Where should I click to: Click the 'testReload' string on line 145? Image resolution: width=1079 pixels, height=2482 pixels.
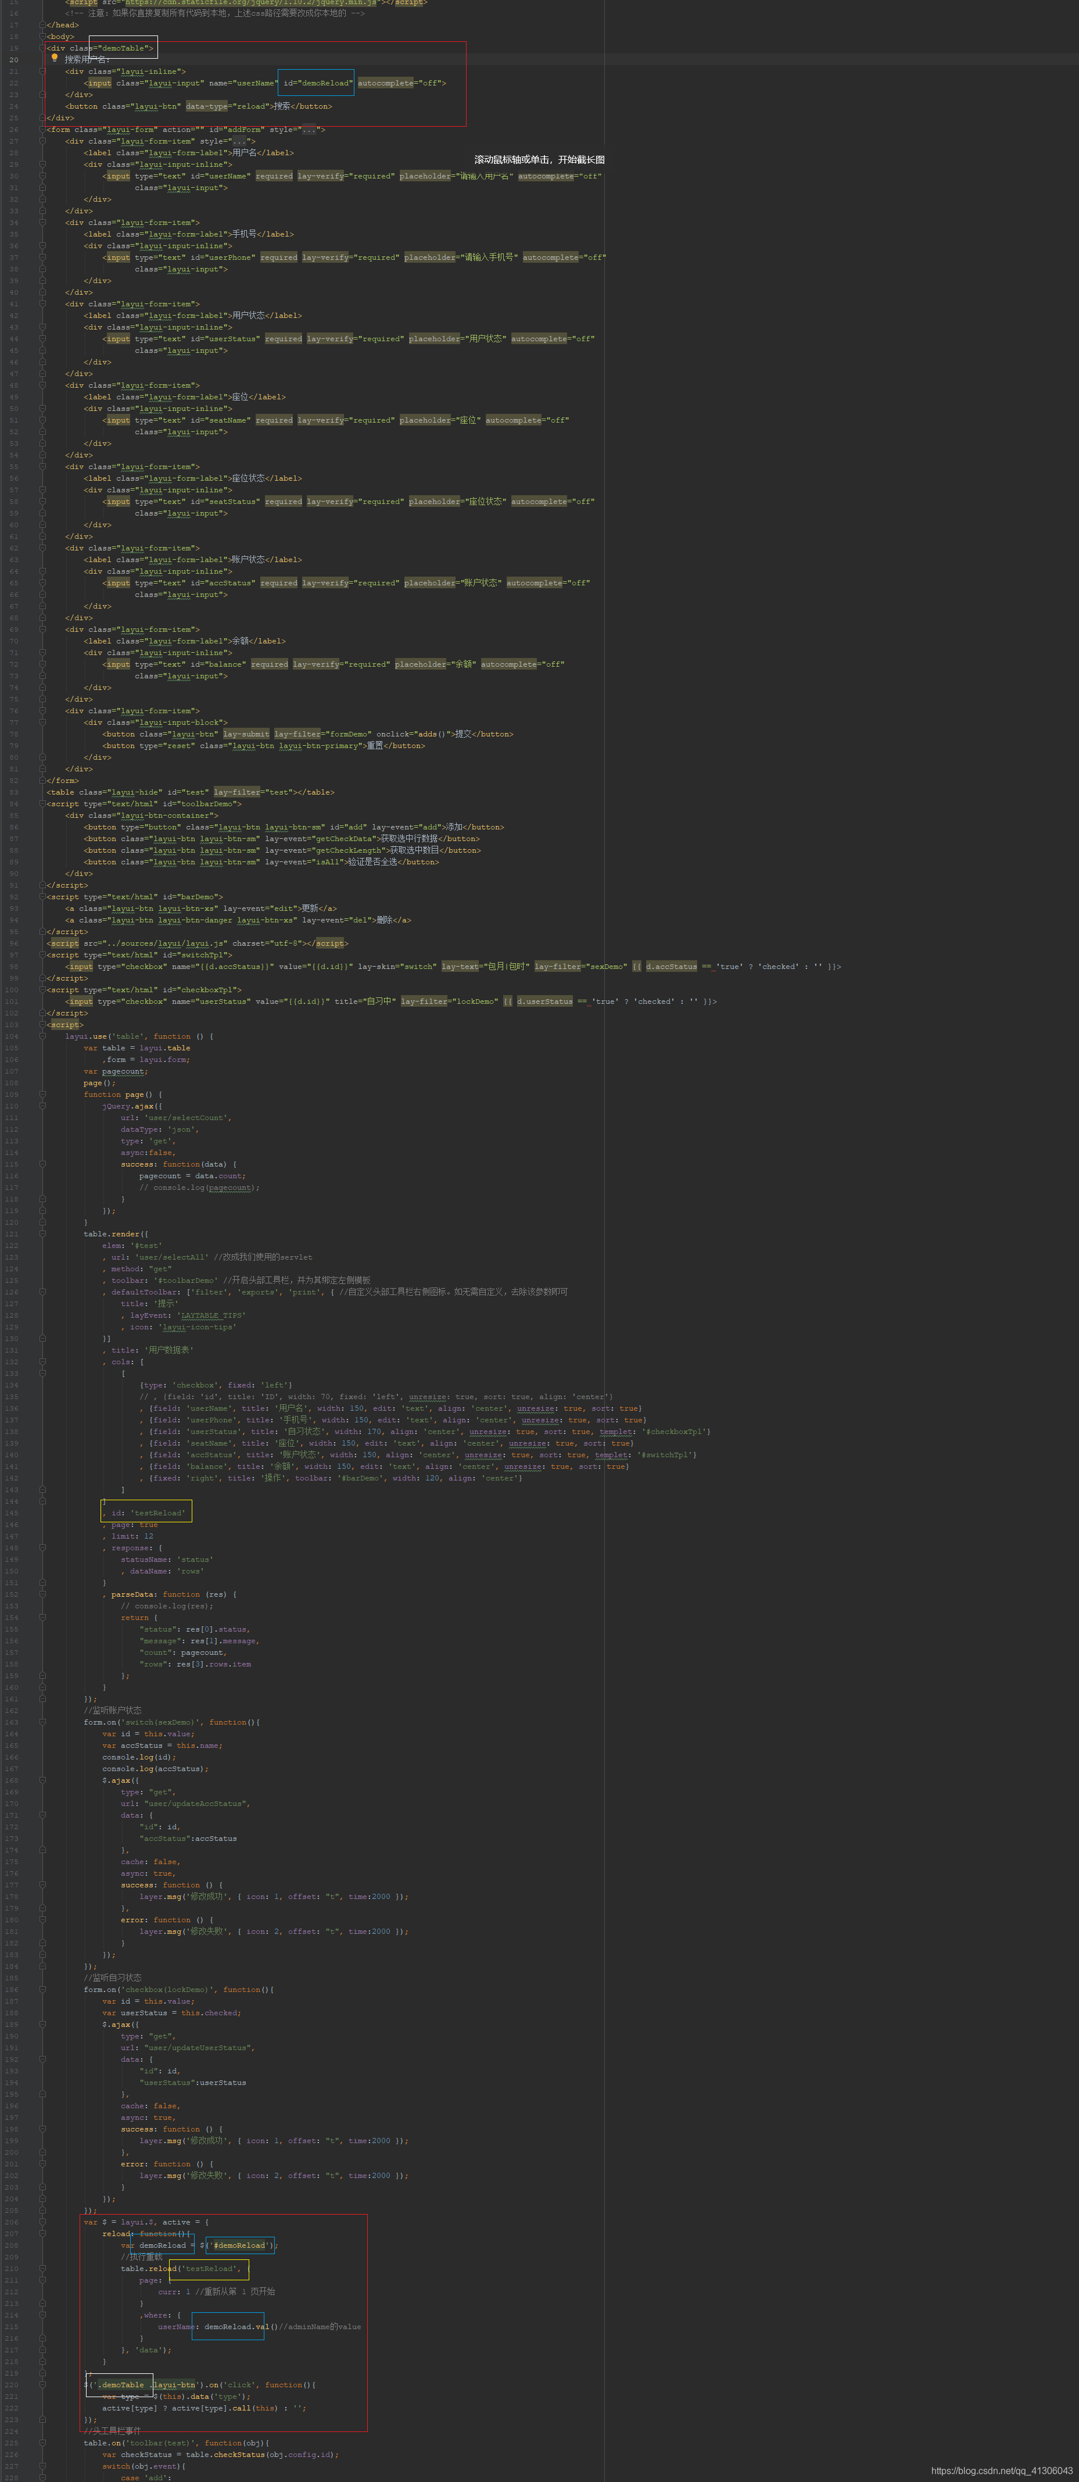coord(157,1512)
